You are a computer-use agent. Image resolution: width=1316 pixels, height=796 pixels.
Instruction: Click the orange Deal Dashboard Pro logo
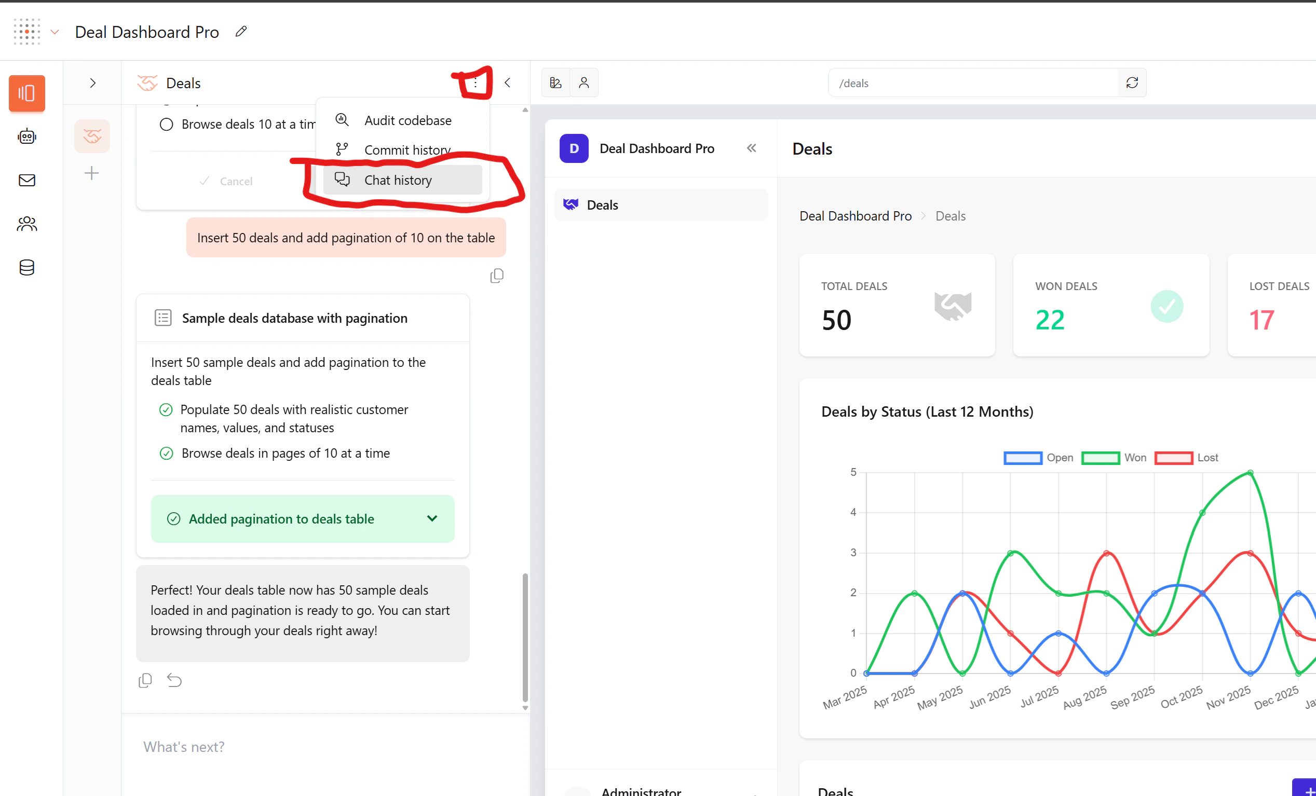click(26, 32)
